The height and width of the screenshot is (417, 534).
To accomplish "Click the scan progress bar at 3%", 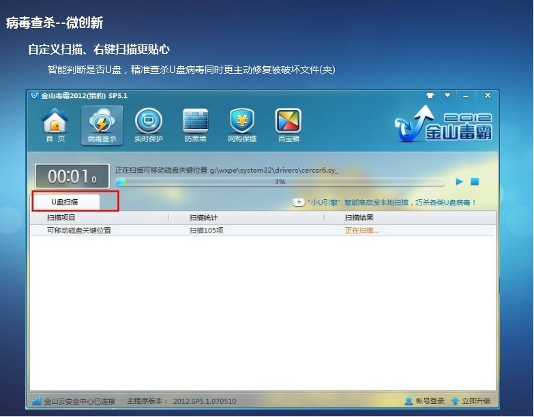I will point(280,182).
